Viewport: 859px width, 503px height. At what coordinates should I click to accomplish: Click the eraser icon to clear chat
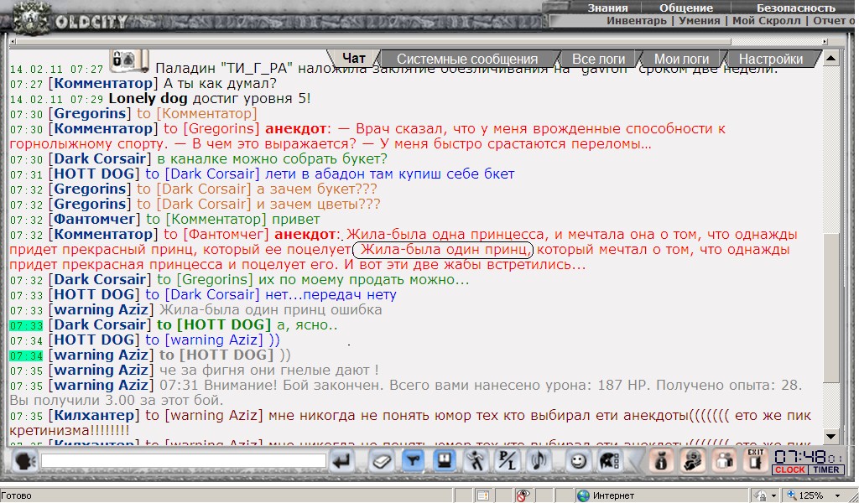tap(382, 461)
